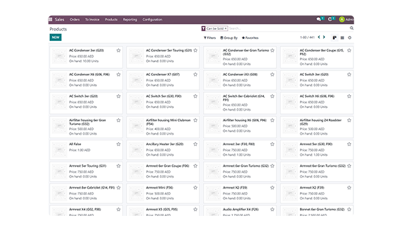Toggle star for AC Condenser X7 (G07)
403x246 pixels.
pyautogui.click(x=195, y=74)
